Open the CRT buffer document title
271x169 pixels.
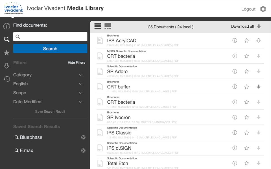coord(119,87)
